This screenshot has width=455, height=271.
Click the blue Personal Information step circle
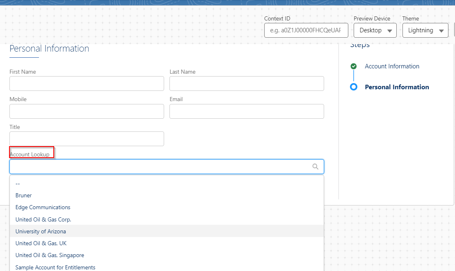[354, 87]
